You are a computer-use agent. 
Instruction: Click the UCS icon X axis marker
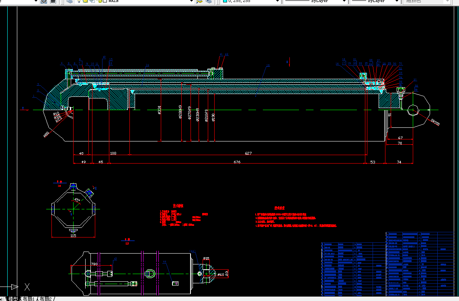[x=27, y=287]
